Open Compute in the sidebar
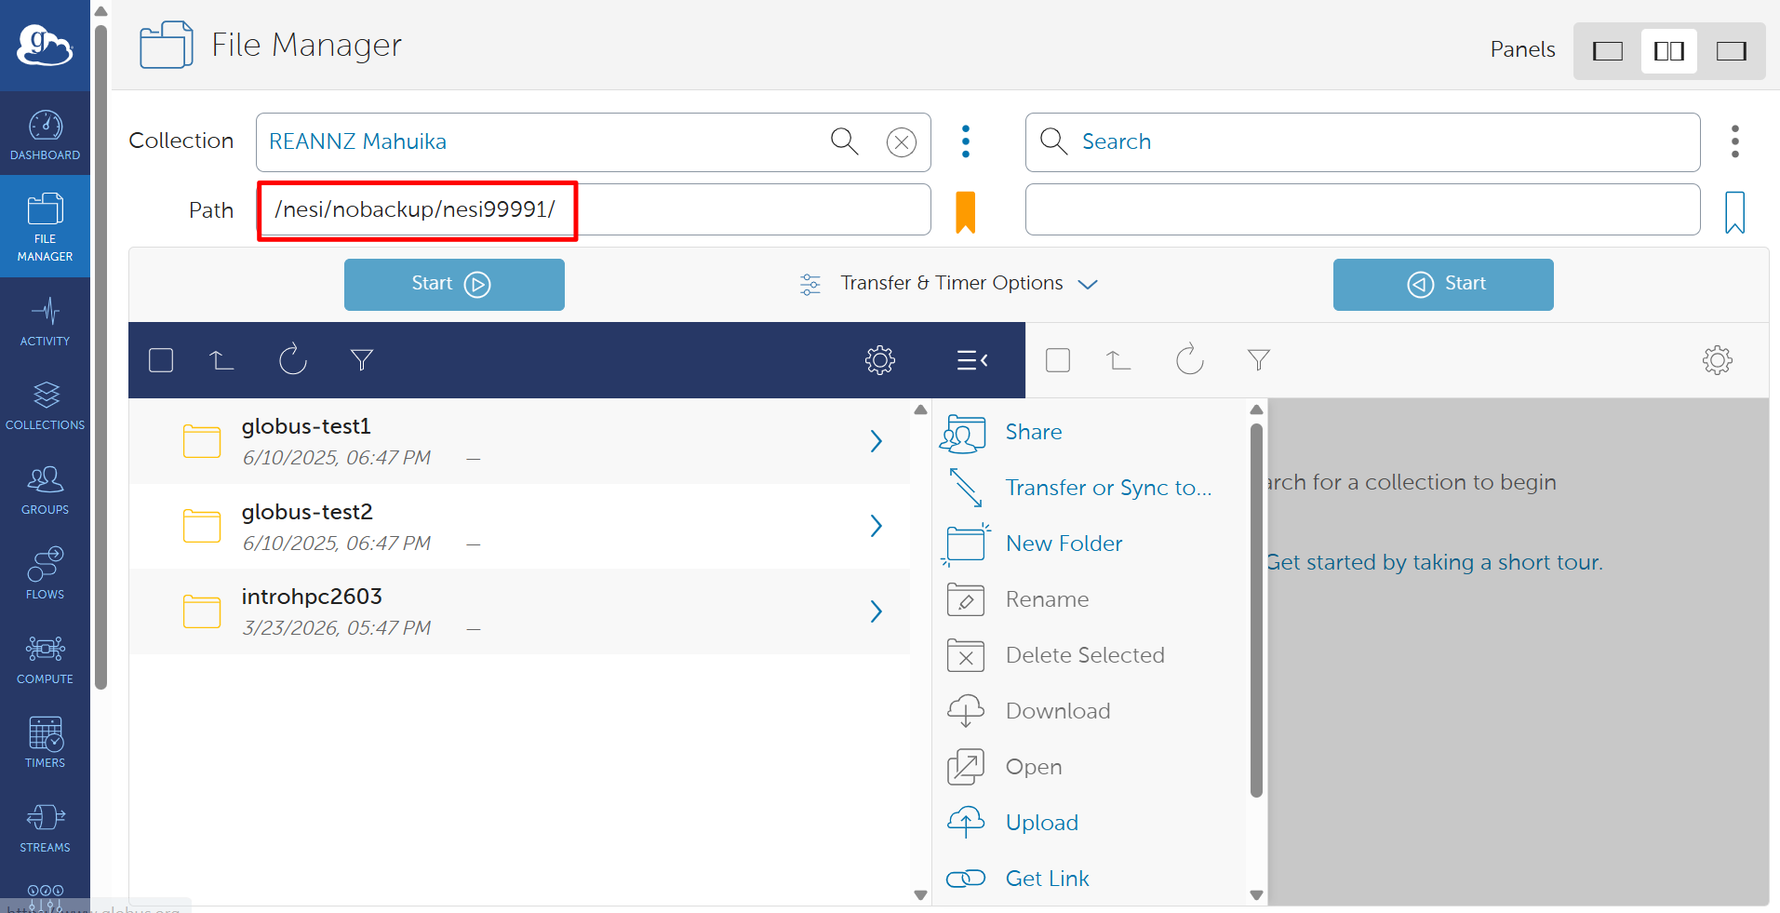 coord(45,659)
